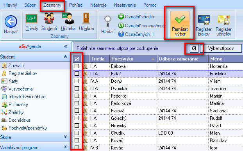Image resolution: width=243 pixels, height=151 pixels.
Task: Open the Hlavný menu
Action: click(x=10, y=5)
